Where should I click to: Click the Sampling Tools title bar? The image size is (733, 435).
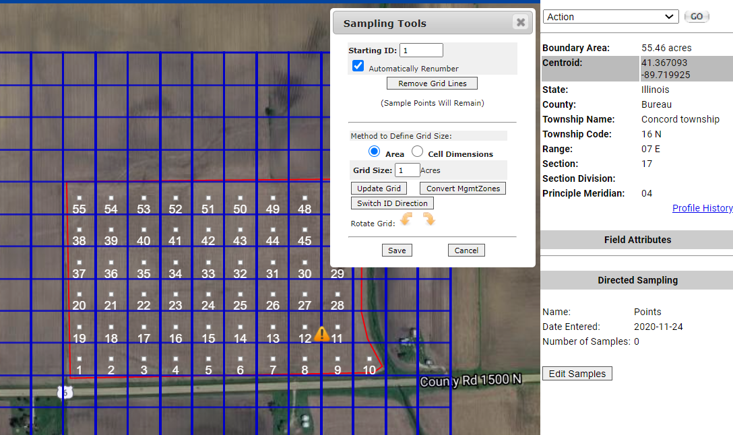click(x=433, y=24)
